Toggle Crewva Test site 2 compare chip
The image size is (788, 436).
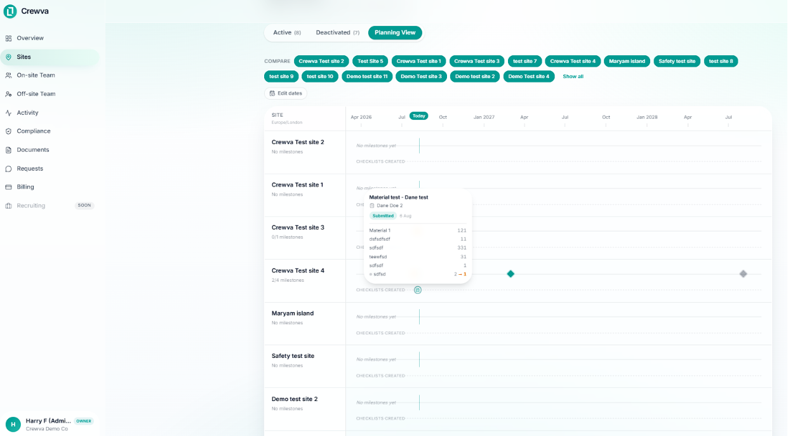[x=321, y=61]
